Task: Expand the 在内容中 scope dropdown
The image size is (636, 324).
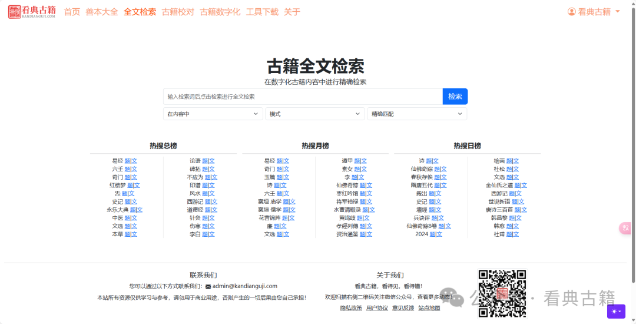Action: [213, 114]
